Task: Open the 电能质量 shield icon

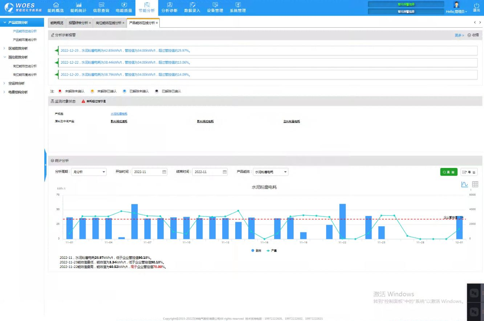Action: click(x=124, y=5)
